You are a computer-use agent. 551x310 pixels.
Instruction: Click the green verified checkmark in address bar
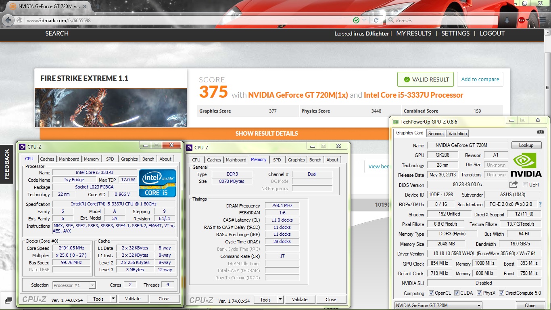(x=356, y=20)
